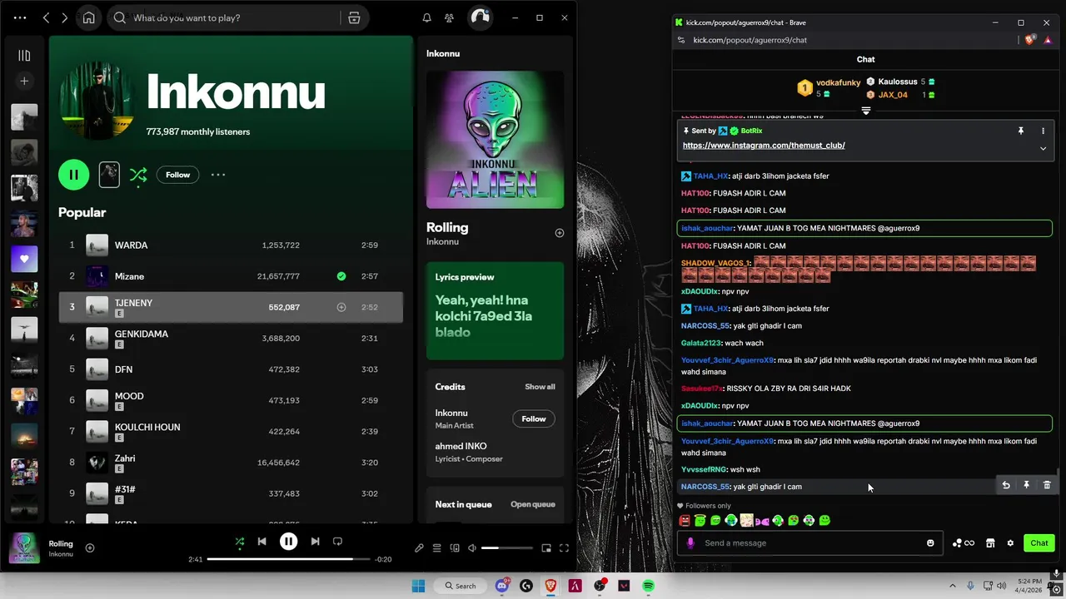This screenshot has width=1066, height=599.
Task: Adjust the Spotify volume slider
Action: point(506,548)
